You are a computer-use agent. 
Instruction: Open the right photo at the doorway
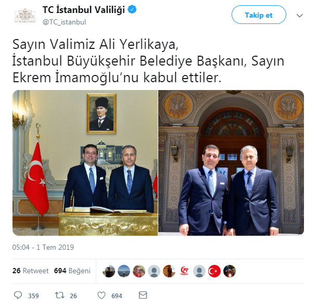coord(231,163)
